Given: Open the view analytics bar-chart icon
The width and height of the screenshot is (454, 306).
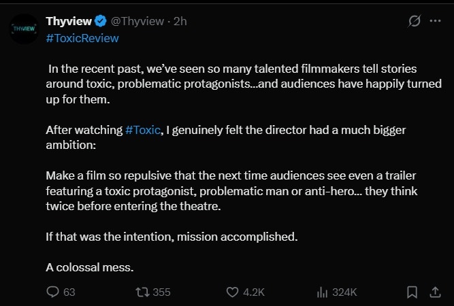Looking at the screenshot, I should pos(322,292).
